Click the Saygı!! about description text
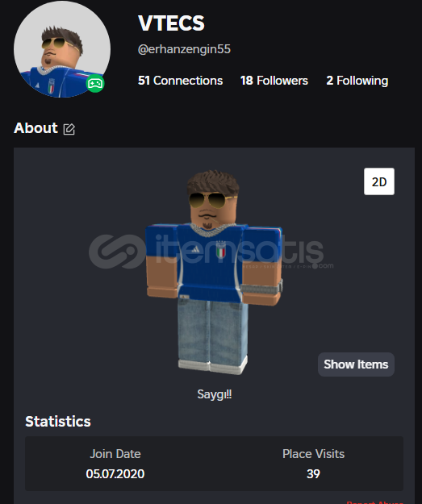This screenshot has height=504, width=422. (x=214, y=394)
